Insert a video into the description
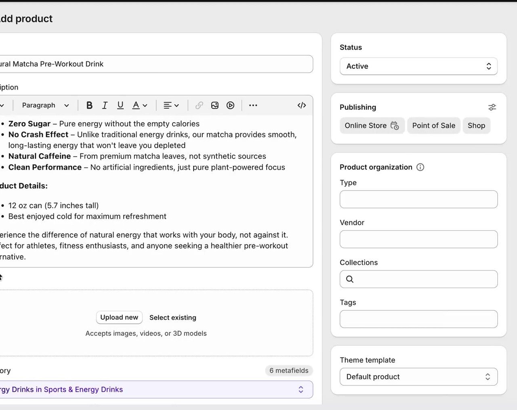 tap(230, 105)
